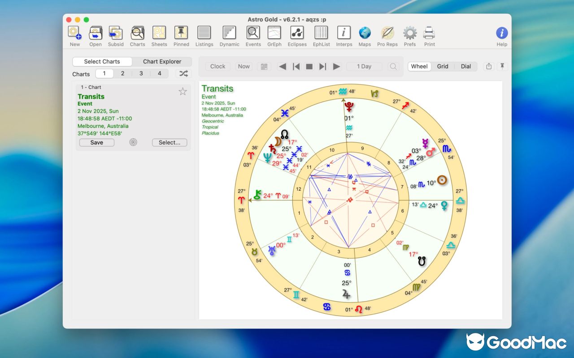Screen dimensions: 574x358
Task: Open the GrEph graphic ephemeris
Action: (274, 36)
